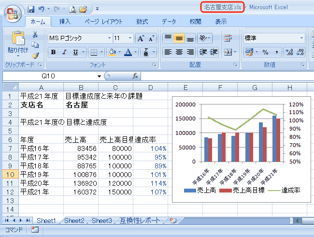
Task: Open the Name Box dropdown arrow
Action: [x=99, y=76]
